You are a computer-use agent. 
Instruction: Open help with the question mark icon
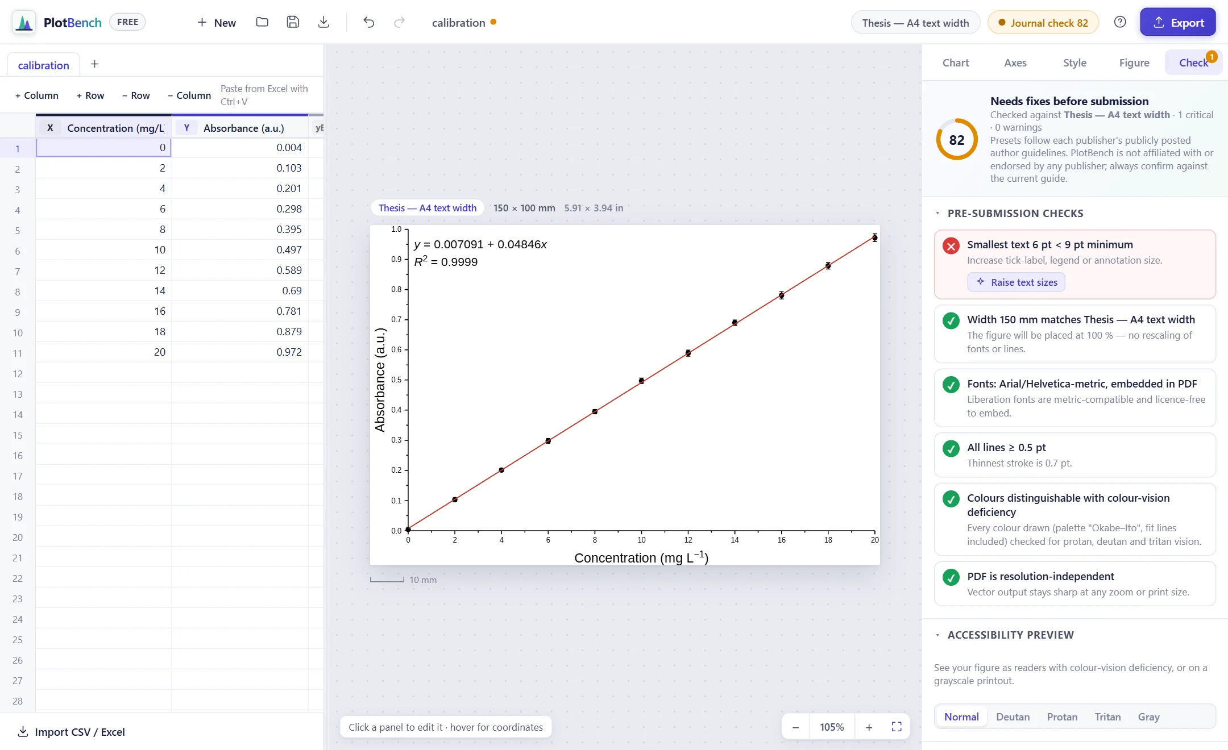tap(1120, 22)
